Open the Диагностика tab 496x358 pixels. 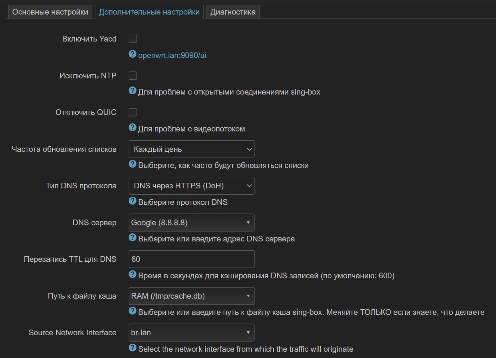(233, 12)
